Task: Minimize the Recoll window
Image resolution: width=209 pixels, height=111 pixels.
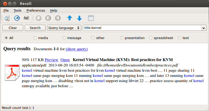Action: pyautogui.click(x=10, y=4)
